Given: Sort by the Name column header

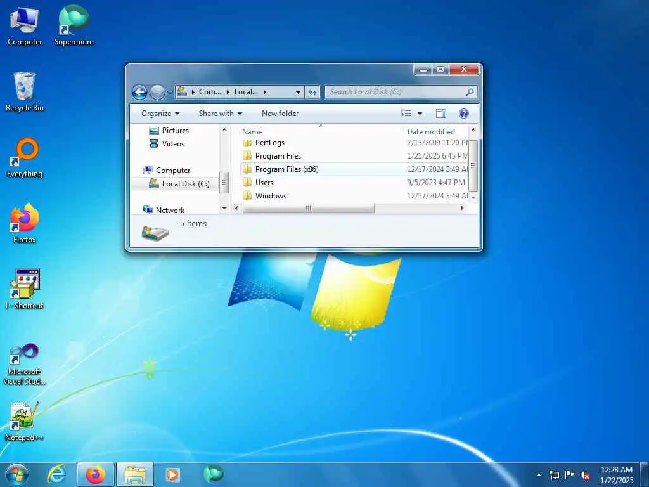Looking at the screenshot, I should point(252,132).
